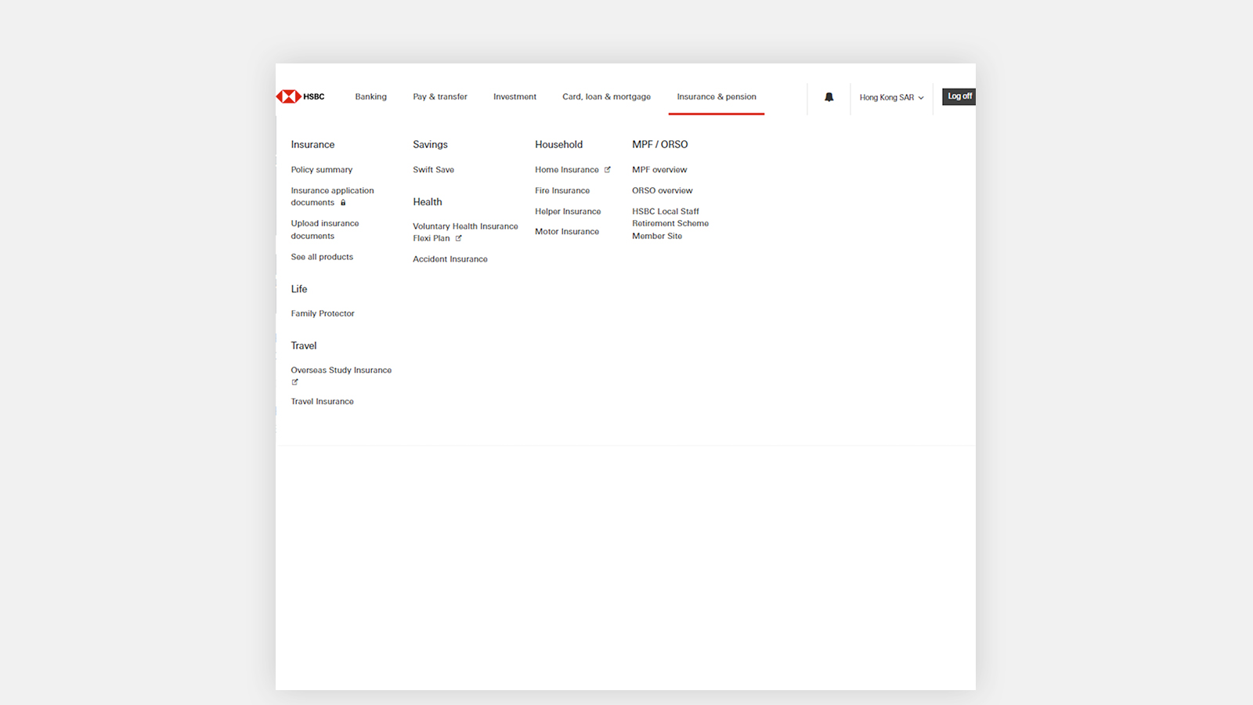Open the notifications bell icon

pos(829,97)
